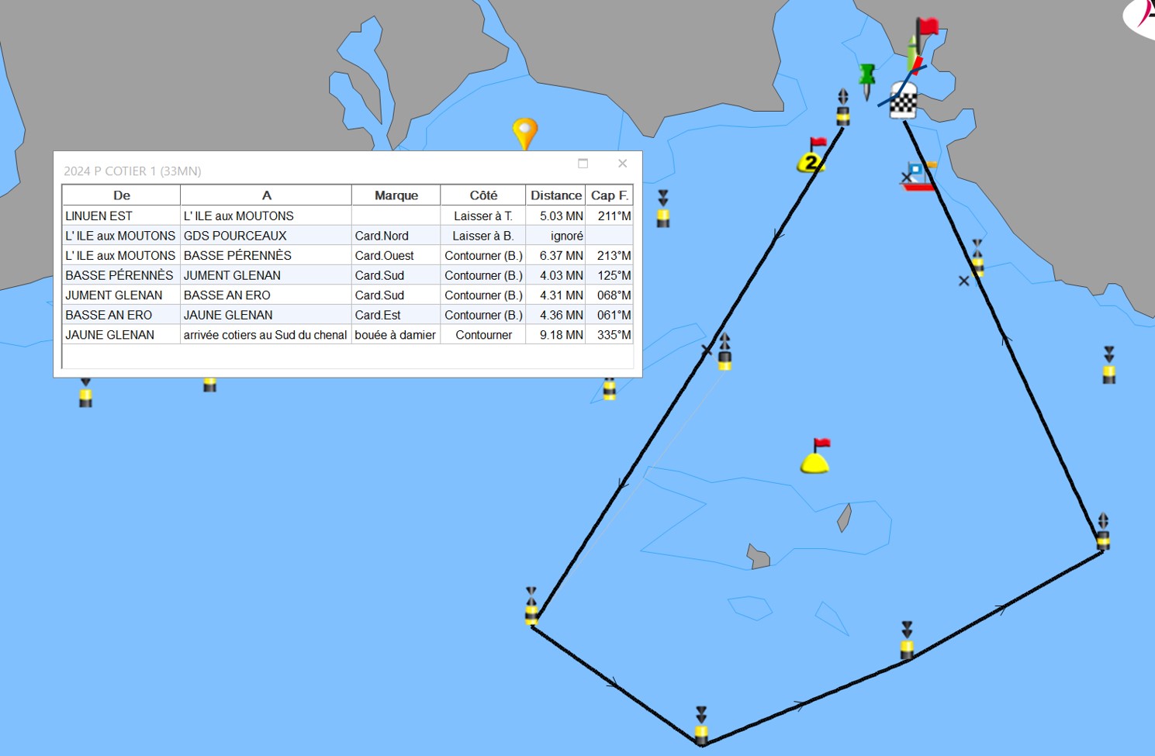Click the "arrivée cotiers au Sud du chenal" cell
Viewport: 1155px width, 756px height.
click(x=265, y=335)
